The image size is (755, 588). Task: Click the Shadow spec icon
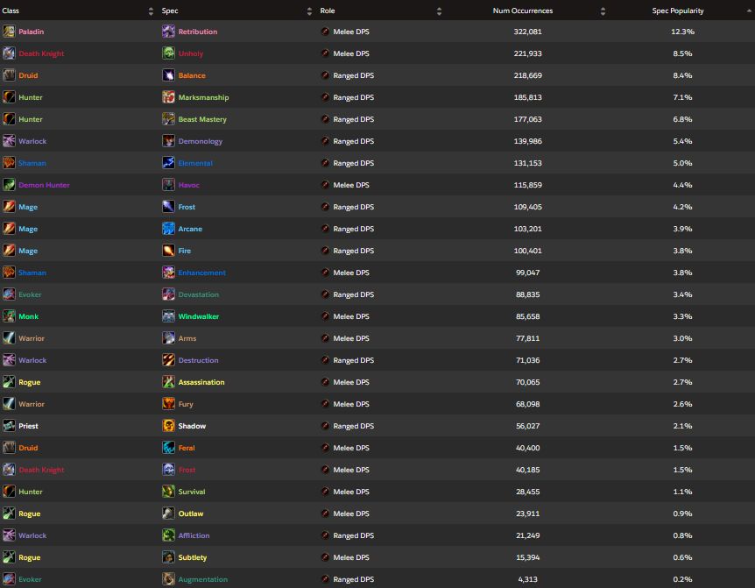point(168,426)
